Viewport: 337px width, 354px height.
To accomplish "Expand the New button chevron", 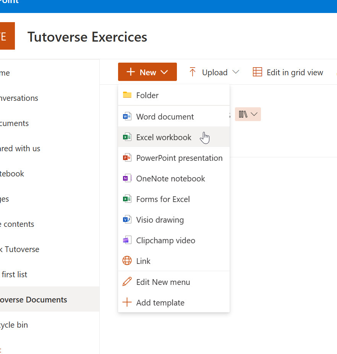I will point(164,72).
